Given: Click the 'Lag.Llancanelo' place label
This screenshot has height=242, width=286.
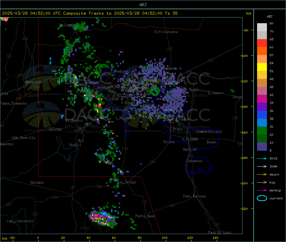Looking at the screenshot, I should pos(20,221).
